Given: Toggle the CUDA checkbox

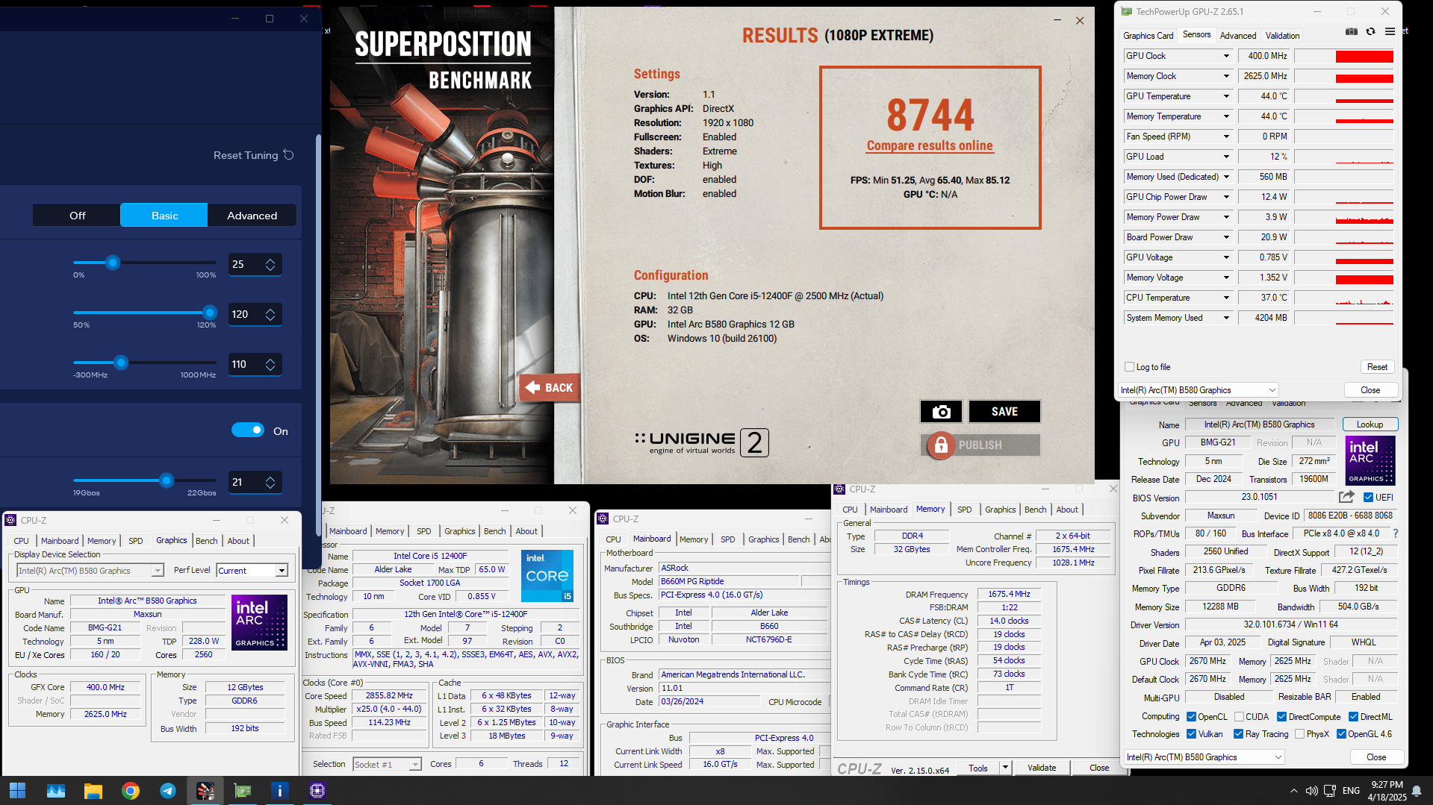Looking at the screenshot, I should (x=1239, y=717).
